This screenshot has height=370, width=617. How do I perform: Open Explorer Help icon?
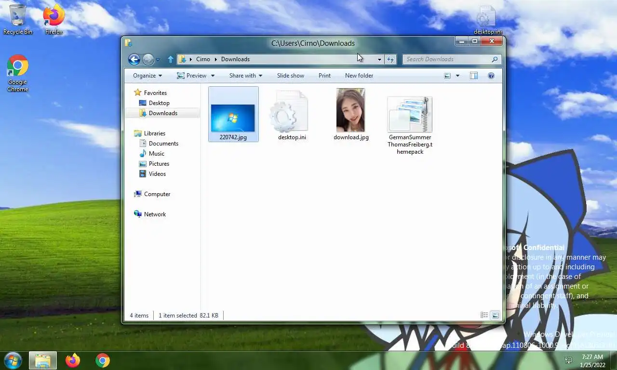pyautogui.click(x=491, y=76)
